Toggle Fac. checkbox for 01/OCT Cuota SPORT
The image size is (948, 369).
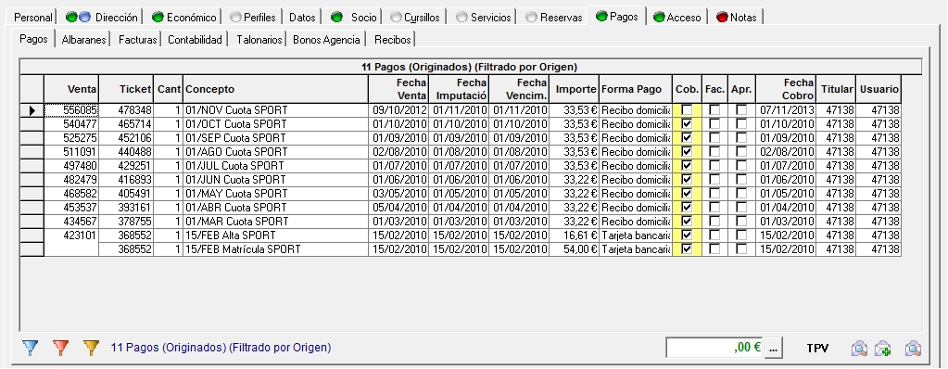(714, 124)
